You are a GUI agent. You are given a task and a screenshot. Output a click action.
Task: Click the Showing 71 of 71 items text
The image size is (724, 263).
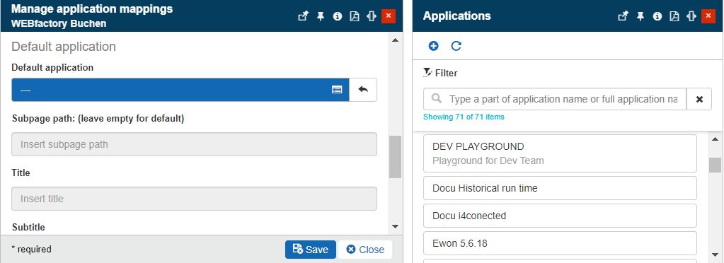tap(464, 117)
